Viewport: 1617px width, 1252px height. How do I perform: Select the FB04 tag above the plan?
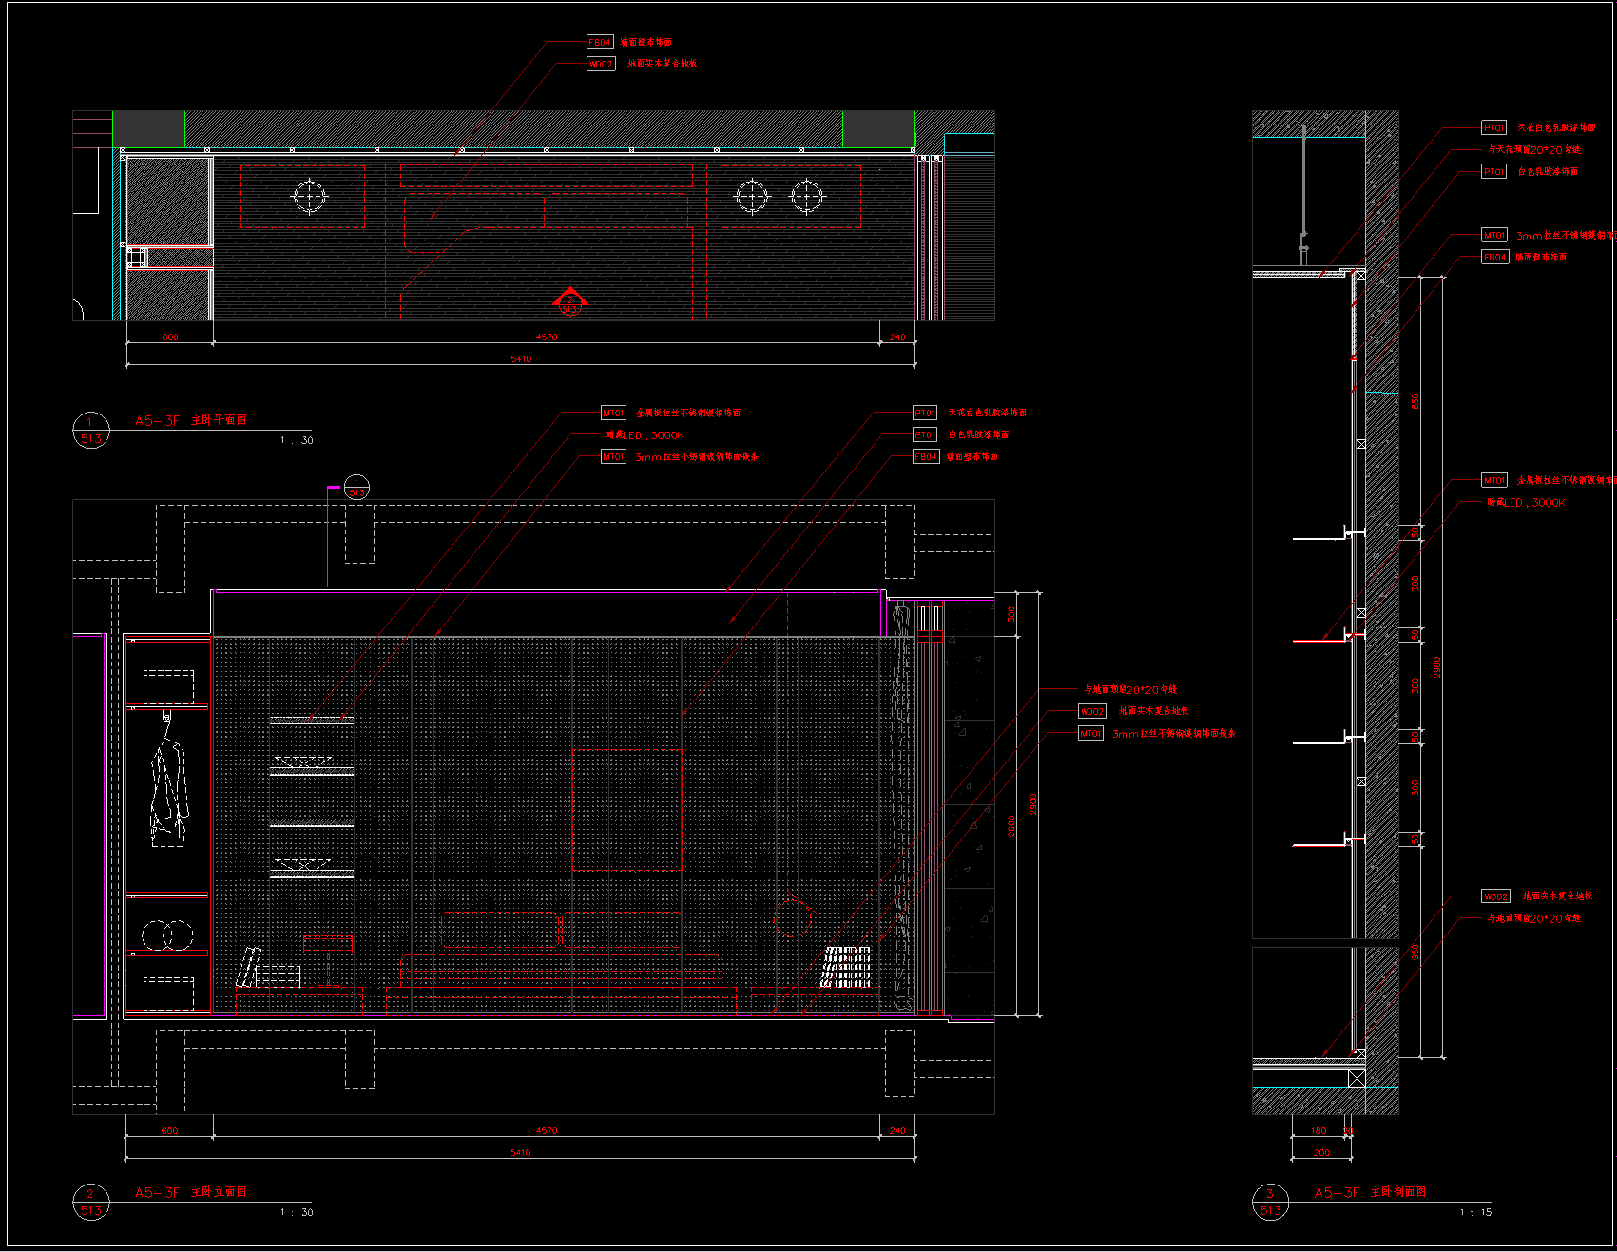[x=600, y=42]
